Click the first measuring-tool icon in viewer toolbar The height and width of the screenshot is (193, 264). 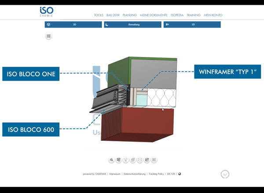111,160
